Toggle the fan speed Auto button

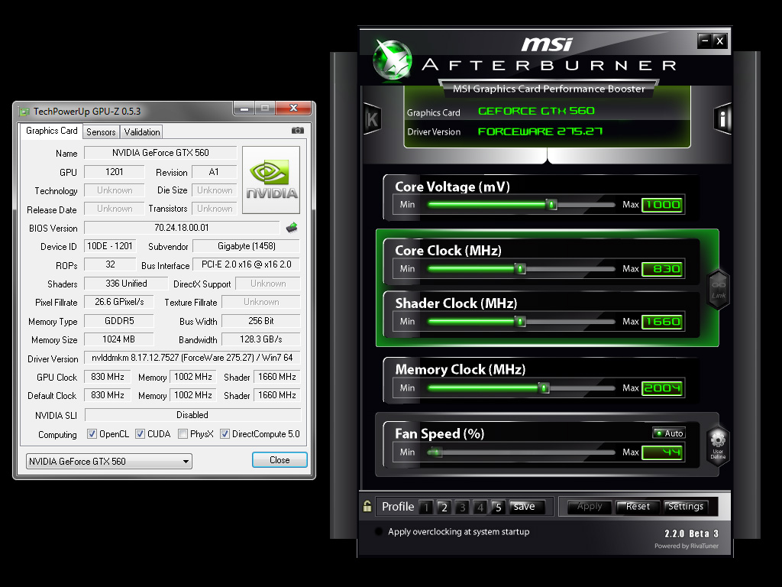pyautogui.click(x=669, y=433)
